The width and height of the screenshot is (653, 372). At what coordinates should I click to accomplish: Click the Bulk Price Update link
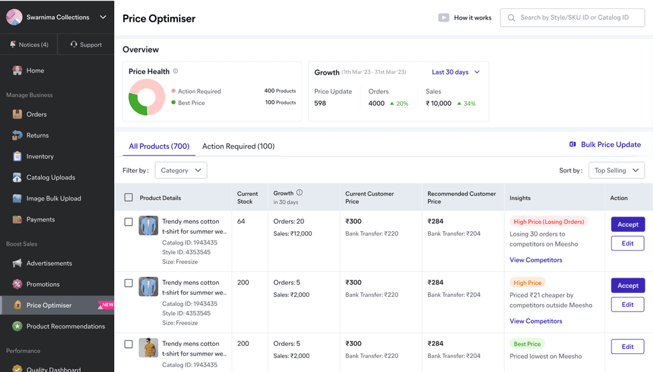[610, 145]
